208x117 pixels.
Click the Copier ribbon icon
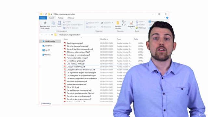pyautogui.click(x=53, y=23)
